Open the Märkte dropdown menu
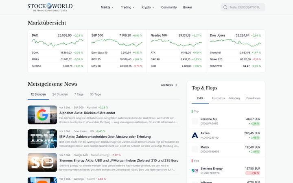 [x=107, y=7]
